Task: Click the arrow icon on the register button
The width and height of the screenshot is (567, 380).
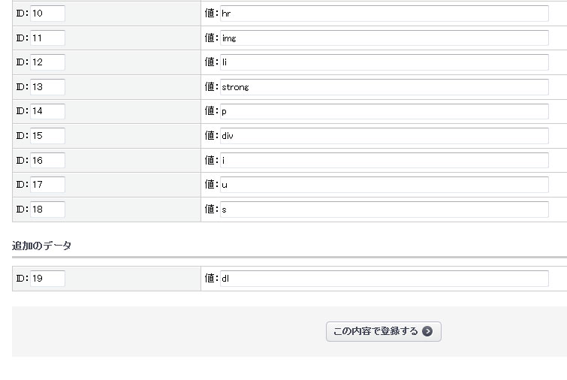Action: [x=427, y=331]
